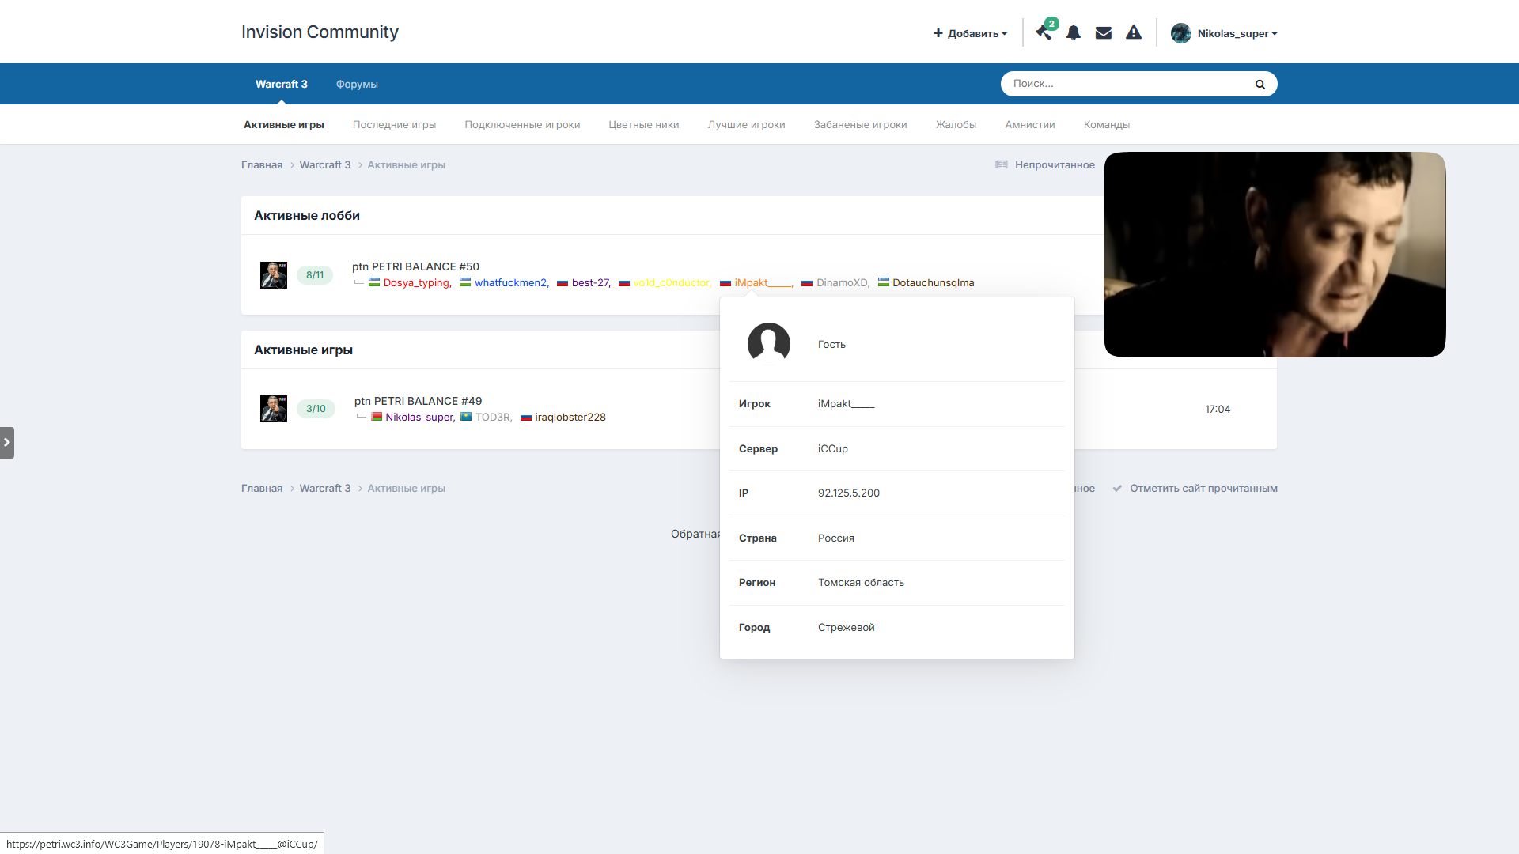The height and width of the screenshot is (854, 1519).
Task: Click the 8/11 player count badge
Action: tap(315, 275)
